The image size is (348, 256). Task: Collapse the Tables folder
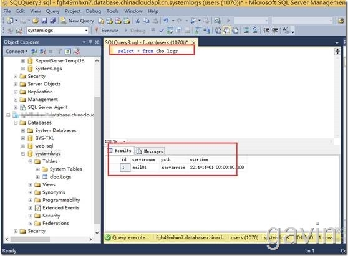(x=31, y=161)
